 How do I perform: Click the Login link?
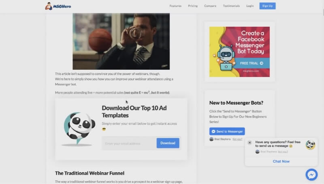250,6
